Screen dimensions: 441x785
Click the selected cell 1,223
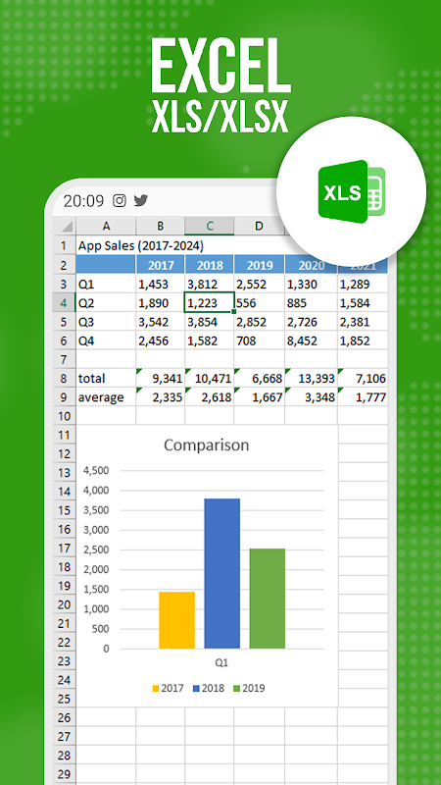point(209,303)
